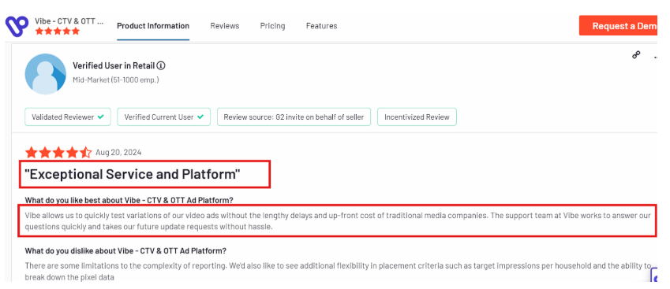Copy review link via chain icon
Viewport: 670px width, 289px height.
(x=636, y=54)
